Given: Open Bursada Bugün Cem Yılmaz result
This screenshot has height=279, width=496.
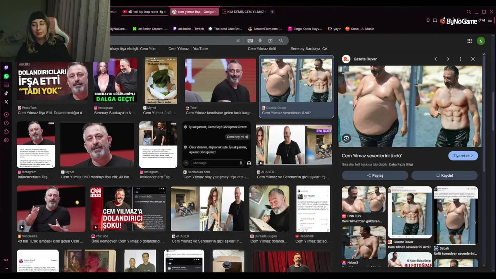Looking at the screenshot, I should pyautogui.click(x=269, y=209).
